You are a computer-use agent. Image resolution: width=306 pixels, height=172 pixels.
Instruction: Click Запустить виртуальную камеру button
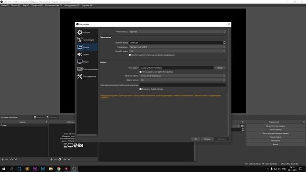[x=275, y=133]
